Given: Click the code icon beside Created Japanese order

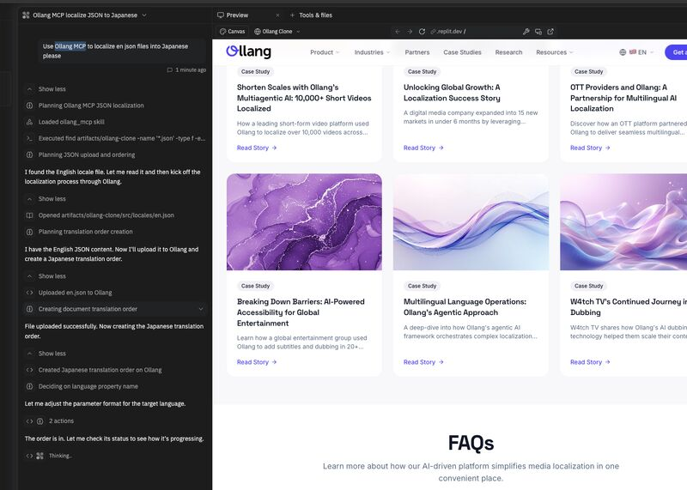Looking at the screenshot, I should click(x=29, y=370).
